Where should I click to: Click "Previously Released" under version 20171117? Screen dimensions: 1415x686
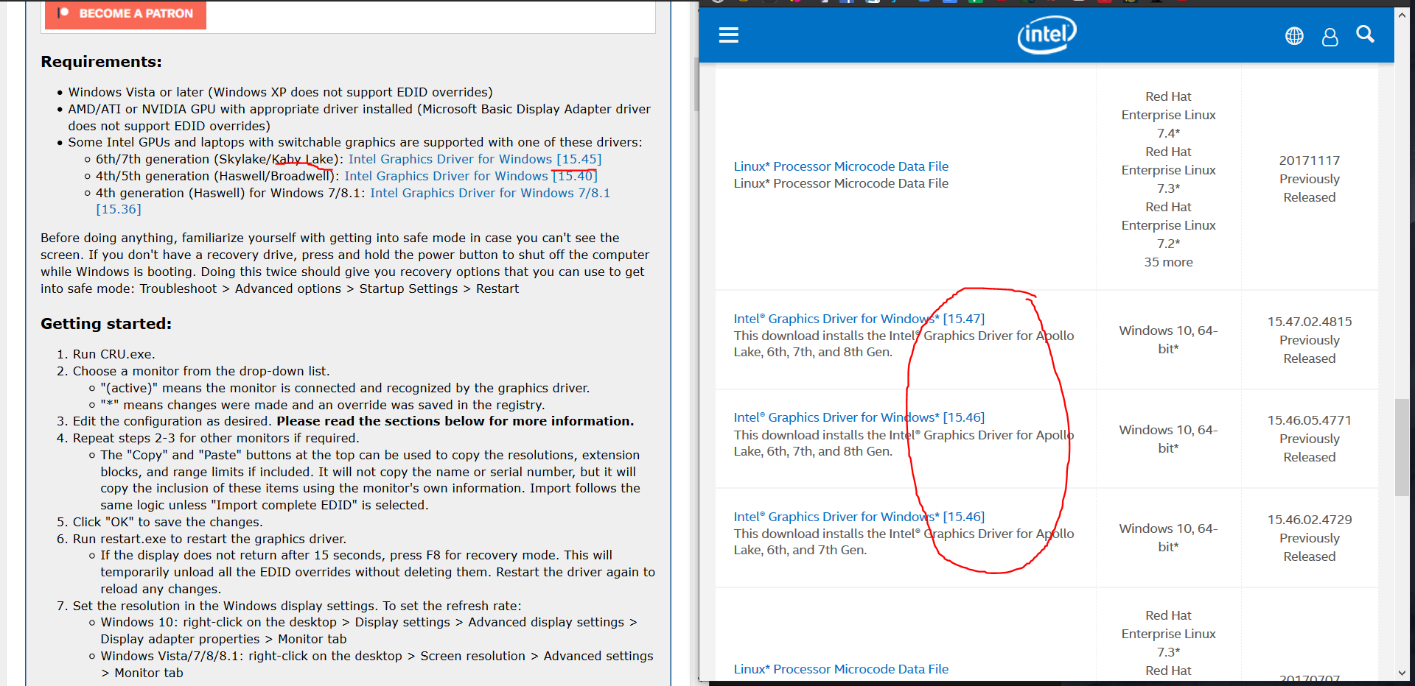click(1310, 188)
